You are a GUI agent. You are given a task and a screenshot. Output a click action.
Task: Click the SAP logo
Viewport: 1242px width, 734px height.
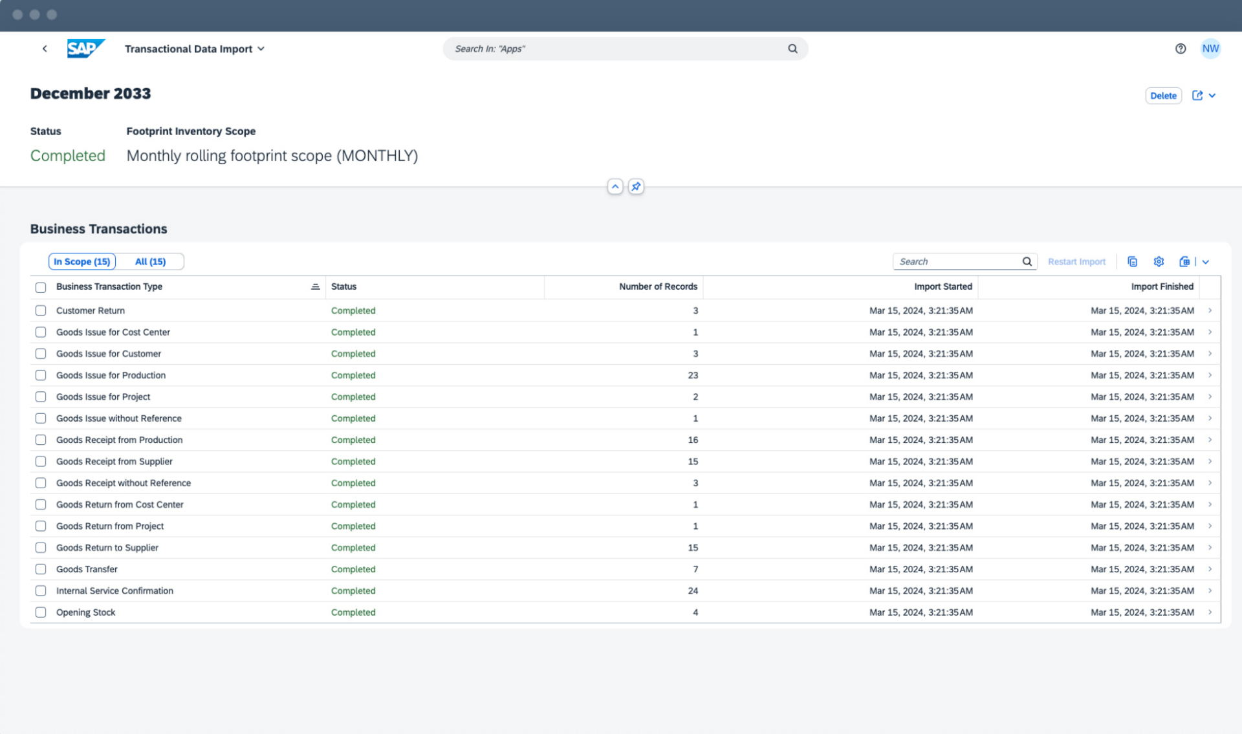[x=85, y=49]
